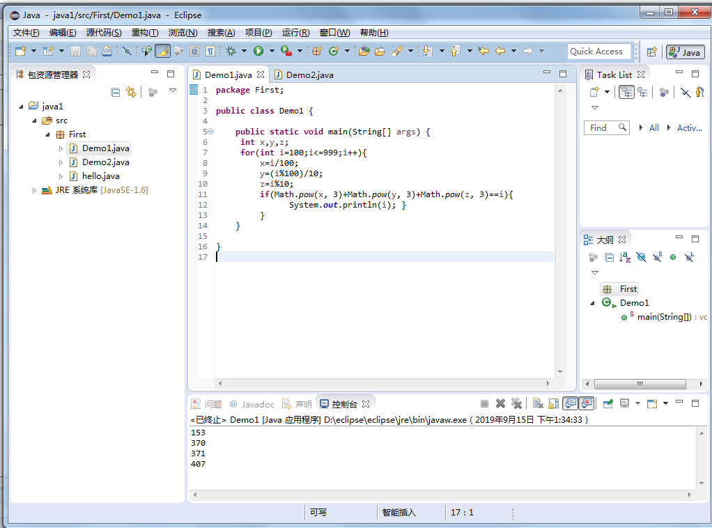Screen dimensions: 712x528
Task: Select Demo1.java in package explorer
Action: pos(100,148)
